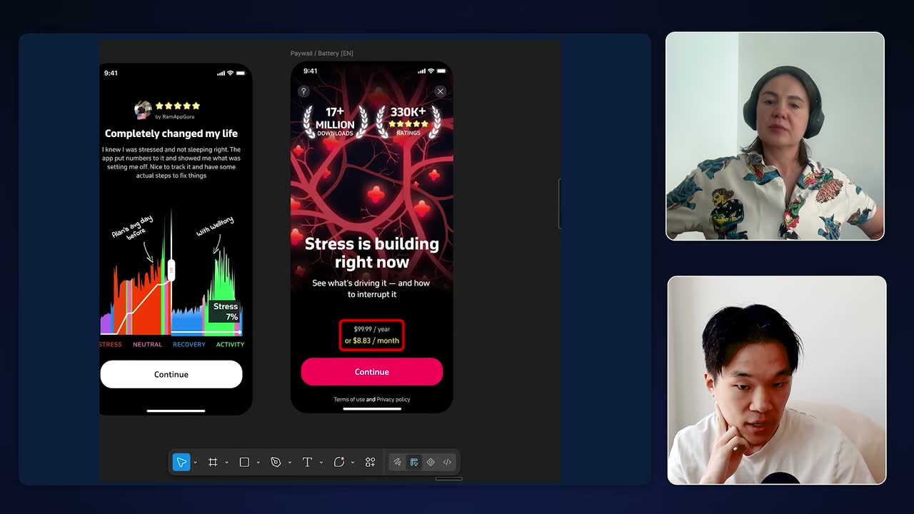The image size is (914, 514).
Task: Expand the Frame tool options arrow
Action: click(226, 463)
